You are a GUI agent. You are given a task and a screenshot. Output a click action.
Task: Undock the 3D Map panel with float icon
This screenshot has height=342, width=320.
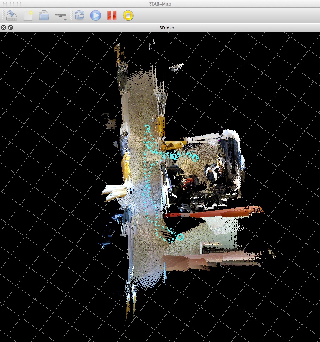(x=11, y=27)
